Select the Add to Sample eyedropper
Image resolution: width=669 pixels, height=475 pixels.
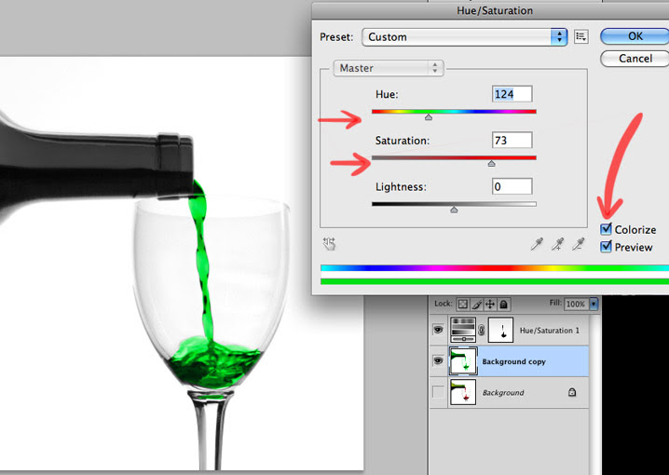557,244
